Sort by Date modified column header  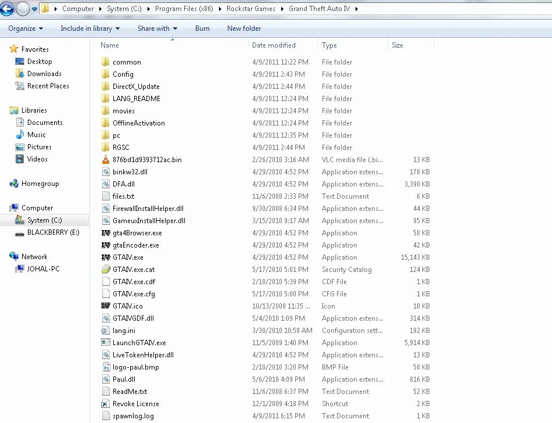pyautogui.click(x=274, y=45)
